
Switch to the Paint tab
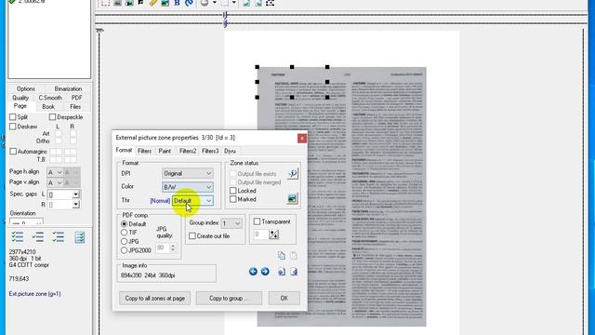[x=165, y=151]
